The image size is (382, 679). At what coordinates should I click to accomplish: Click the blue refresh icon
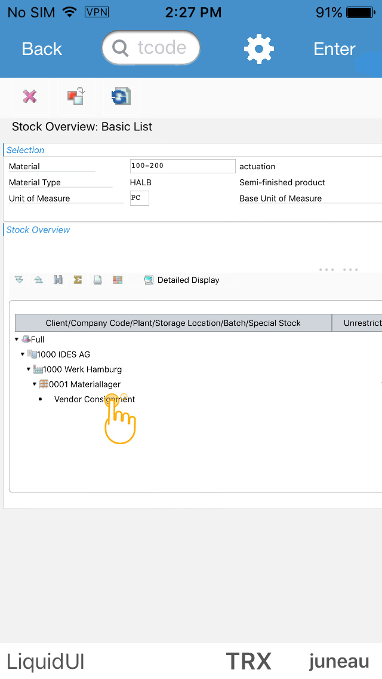click(x=121, y=96)
